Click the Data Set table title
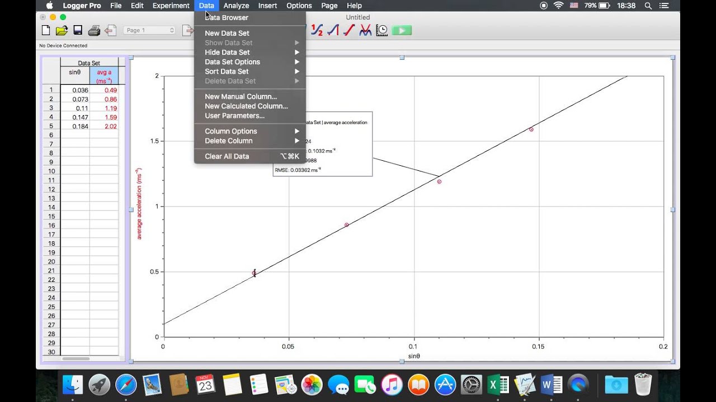Image resolution: width=716 pixels, height=402 pixels. pos(89,63)
